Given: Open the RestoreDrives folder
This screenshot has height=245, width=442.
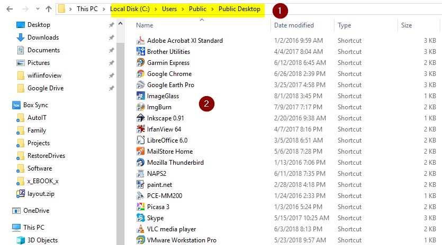Looking at the screenshot, I should tap(46, 156).
